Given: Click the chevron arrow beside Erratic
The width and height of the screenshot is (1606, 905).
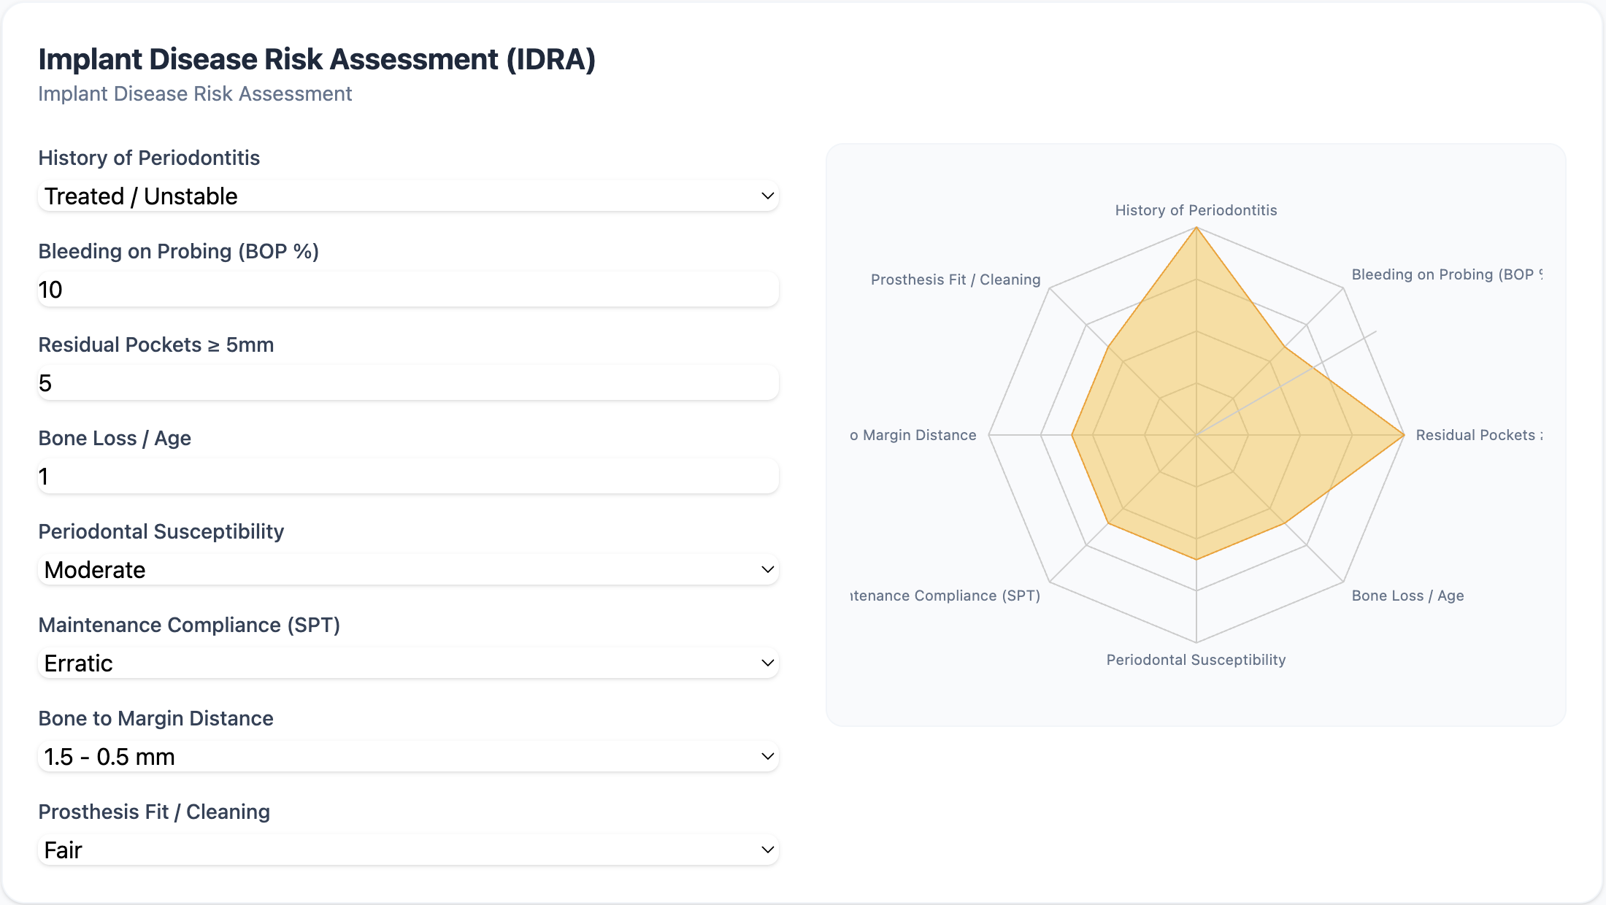Looking at the screenshot, I should 767,663.
